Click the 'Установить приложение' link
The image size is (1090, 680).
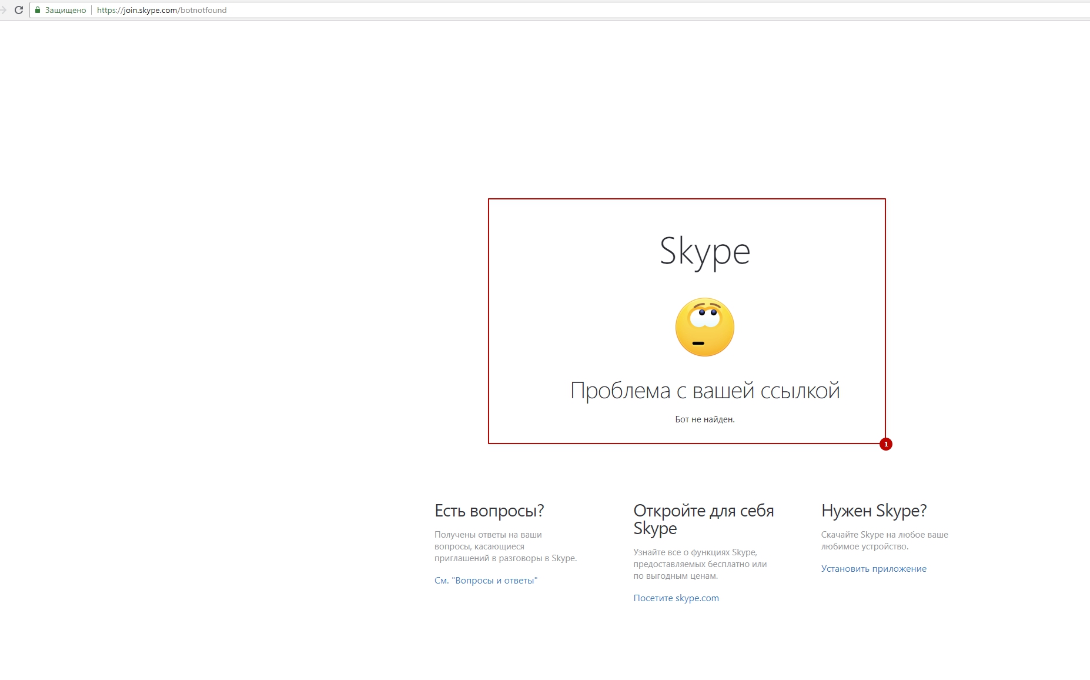click(x=874, y=569)
